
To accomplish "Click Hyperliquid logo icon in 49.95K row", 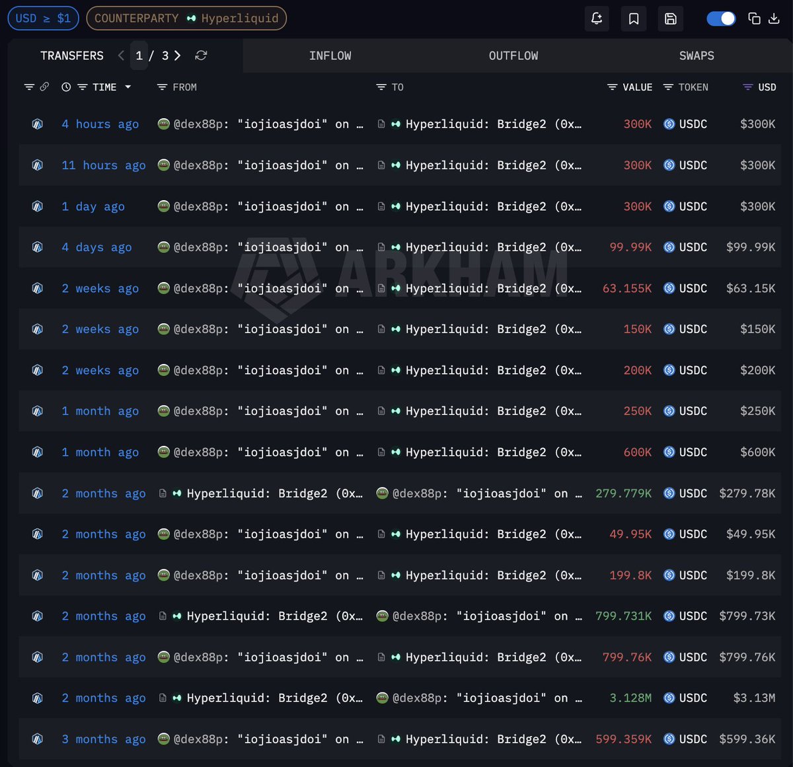I will 396,534.
